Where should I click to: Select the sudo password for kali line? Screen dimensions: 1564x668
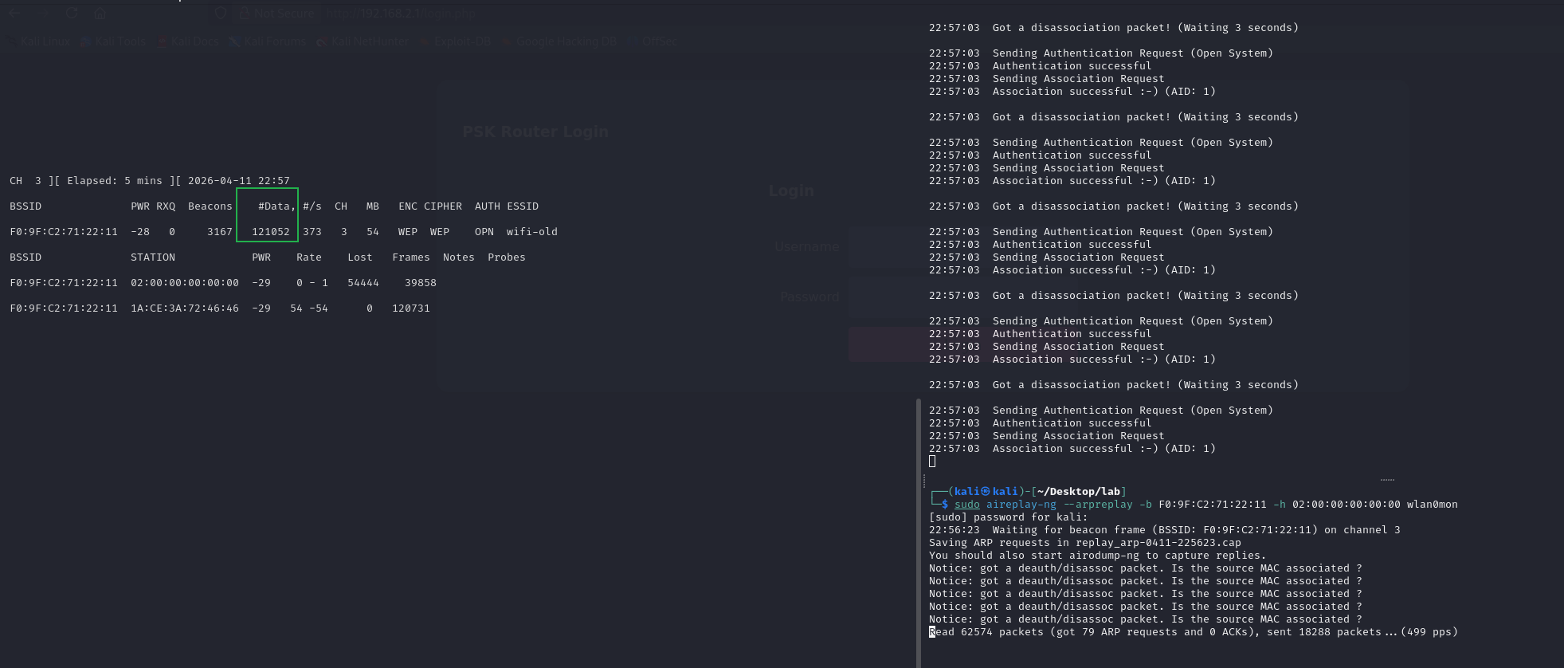[1009, 517]
